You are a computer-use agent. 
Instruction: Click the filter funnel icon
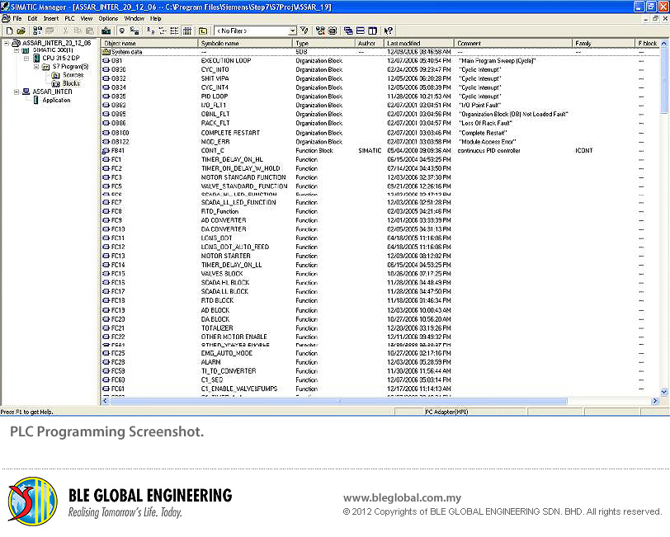304,31
